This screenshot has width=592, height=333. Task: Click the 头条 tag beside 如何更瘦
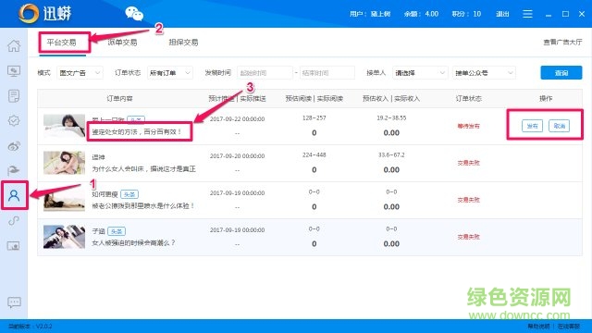[129, 194]
